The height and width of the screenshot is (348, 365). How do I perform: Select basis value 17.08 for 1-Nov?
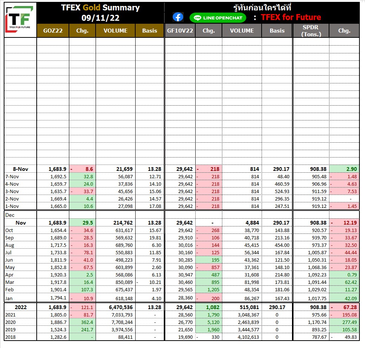[x=155, y=206]
